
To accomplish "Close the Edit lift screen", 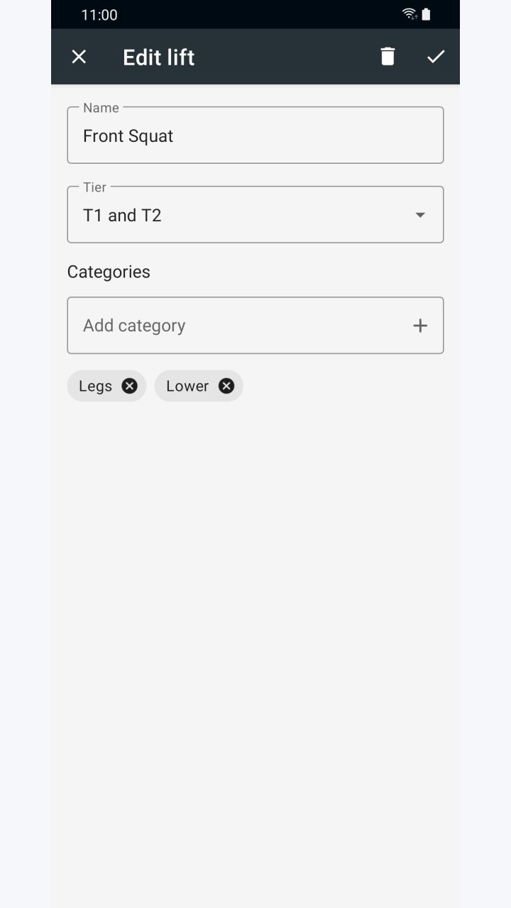I will click(x=79, y=57).
